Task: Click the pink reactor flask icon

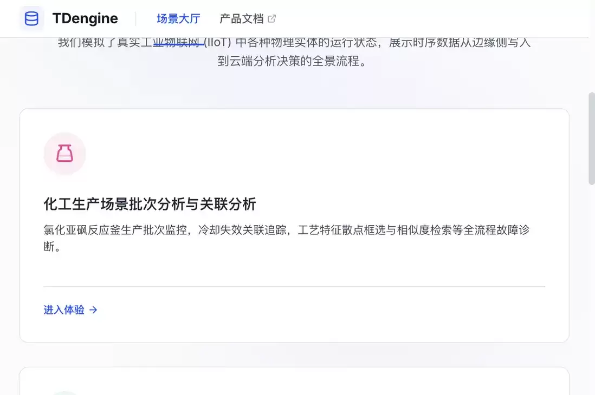Action: (x=64, y=154)
